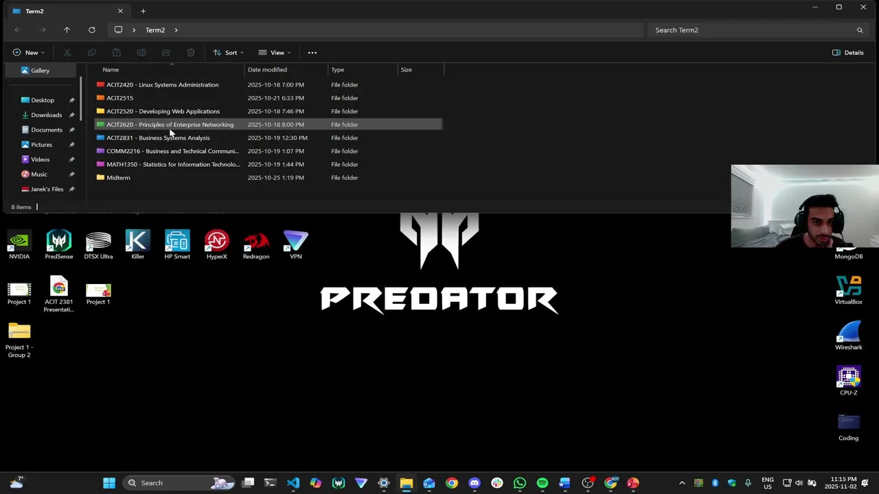Open the View dropdown menu
The width and height of the screenshot is (879, 494).
tap(274, 53)
